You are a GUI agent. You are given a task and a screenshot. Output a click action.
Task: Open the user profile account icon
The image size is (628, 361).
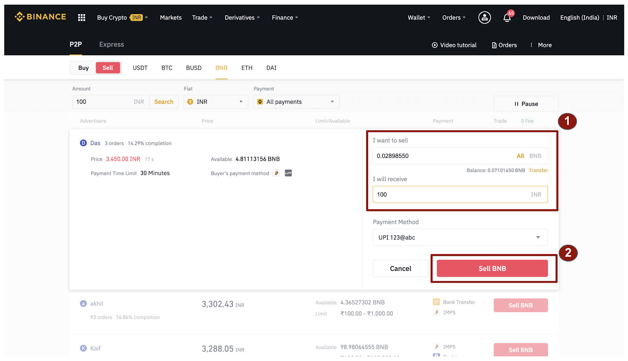tap(484, 17)
